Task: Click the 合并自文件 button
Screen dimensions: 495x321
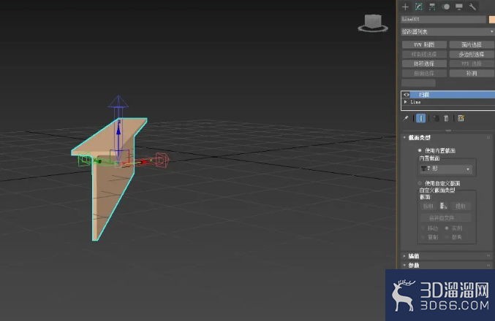Action: click(446, 217)
